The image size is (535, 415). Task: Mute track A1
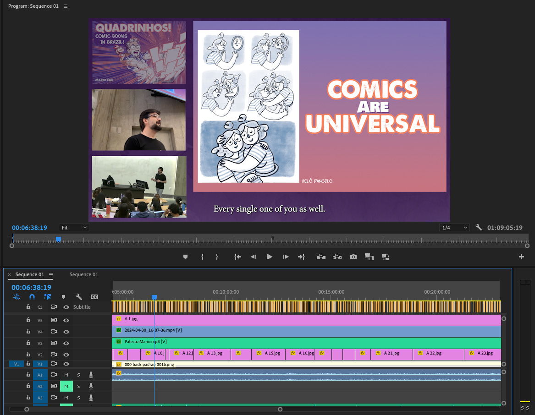[x=66, y=375]
